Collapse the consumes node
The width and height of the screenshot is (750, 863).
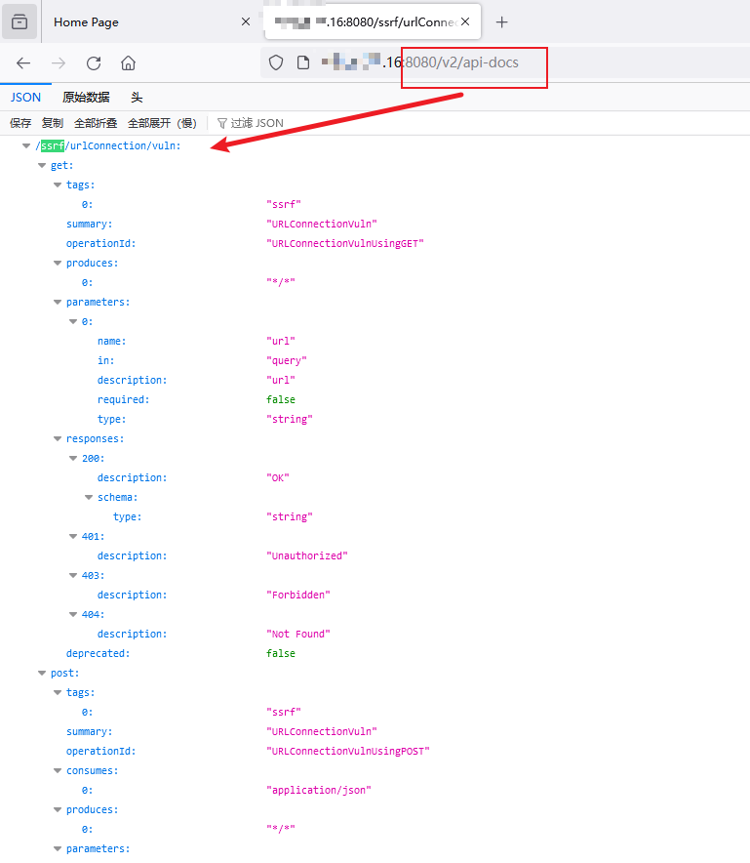tap(58, 770)
